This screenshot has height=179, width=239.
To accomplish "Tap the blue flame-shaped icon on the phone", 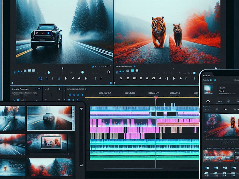I will point(229,101).
